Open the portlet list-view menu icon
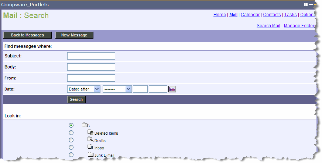Screen dimensions: 322x163 pos(306,4)
